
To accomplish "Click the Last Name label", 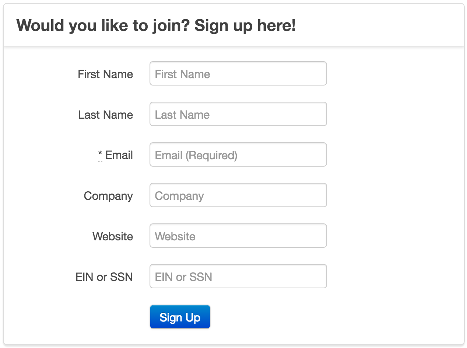I will (x=105, y=115).
